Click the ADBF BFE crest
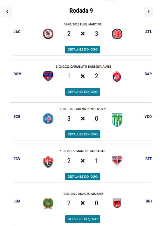 (117, 161)
